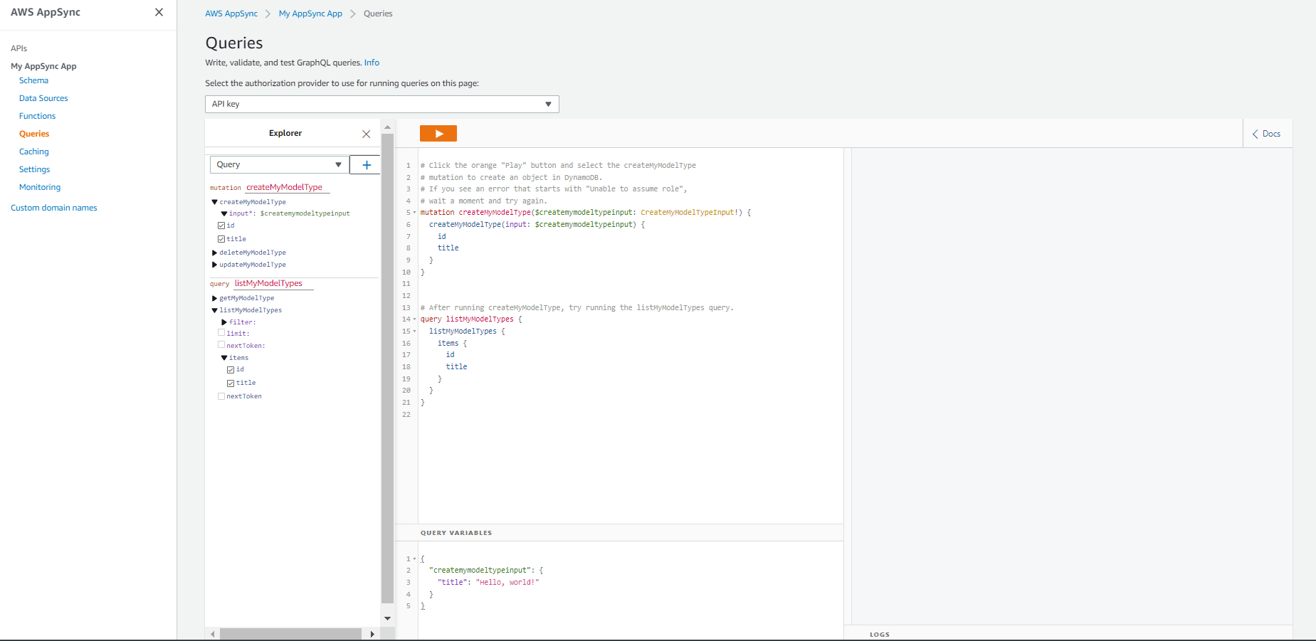Viewport: 1316px width, 641px height.
Task: Open authorization provider API key dropdown
Action: point(382,104)
